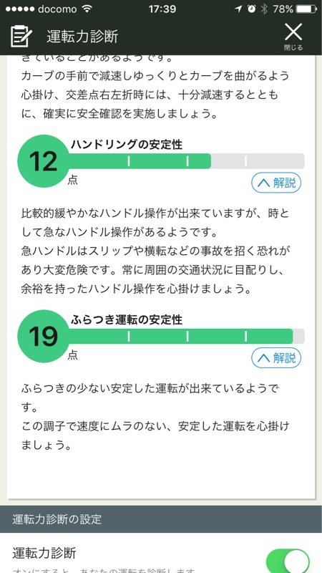Collapse the ふらつき運転の安定性 解説 explanation

click(x=276, y=357)
